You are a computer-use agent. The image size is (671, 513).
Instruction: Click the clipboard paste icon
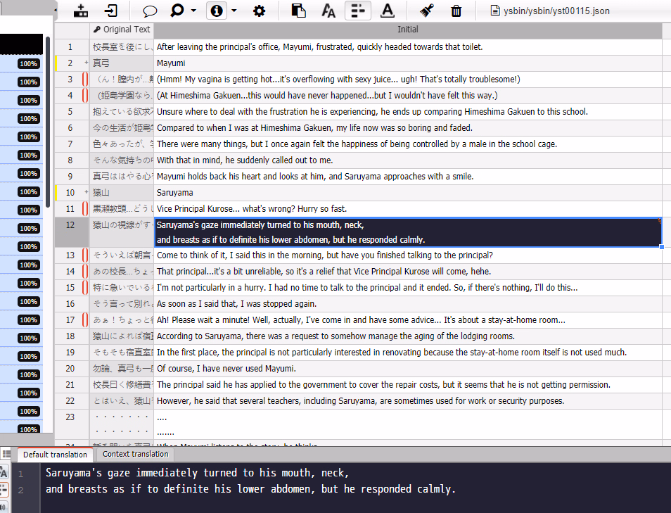[x=299, y=11]
